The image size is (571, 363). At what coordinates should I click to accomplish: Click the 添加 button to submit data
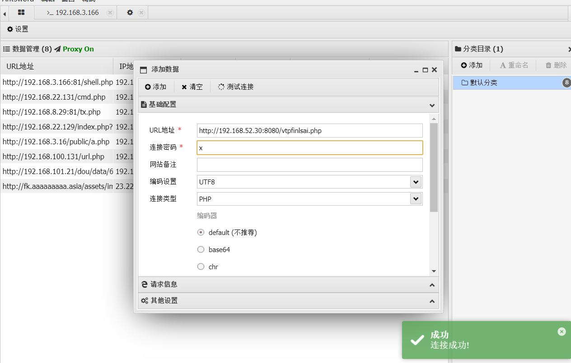(156, 87)
